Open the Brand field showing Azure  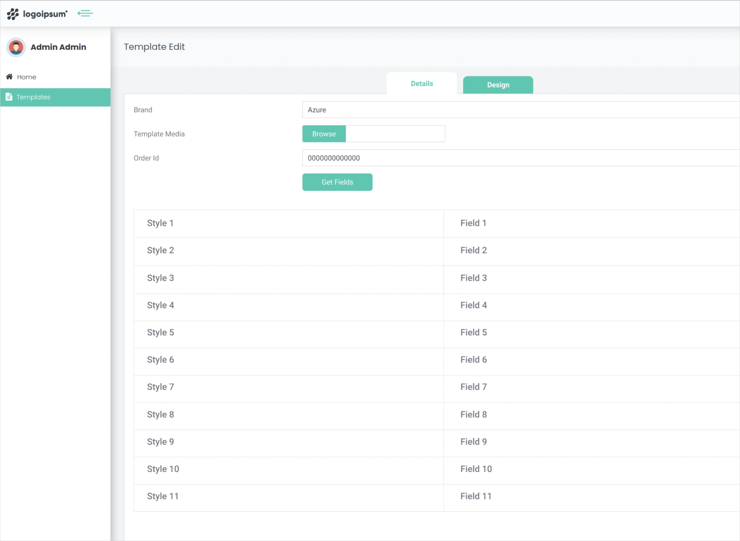click(520, 110)
